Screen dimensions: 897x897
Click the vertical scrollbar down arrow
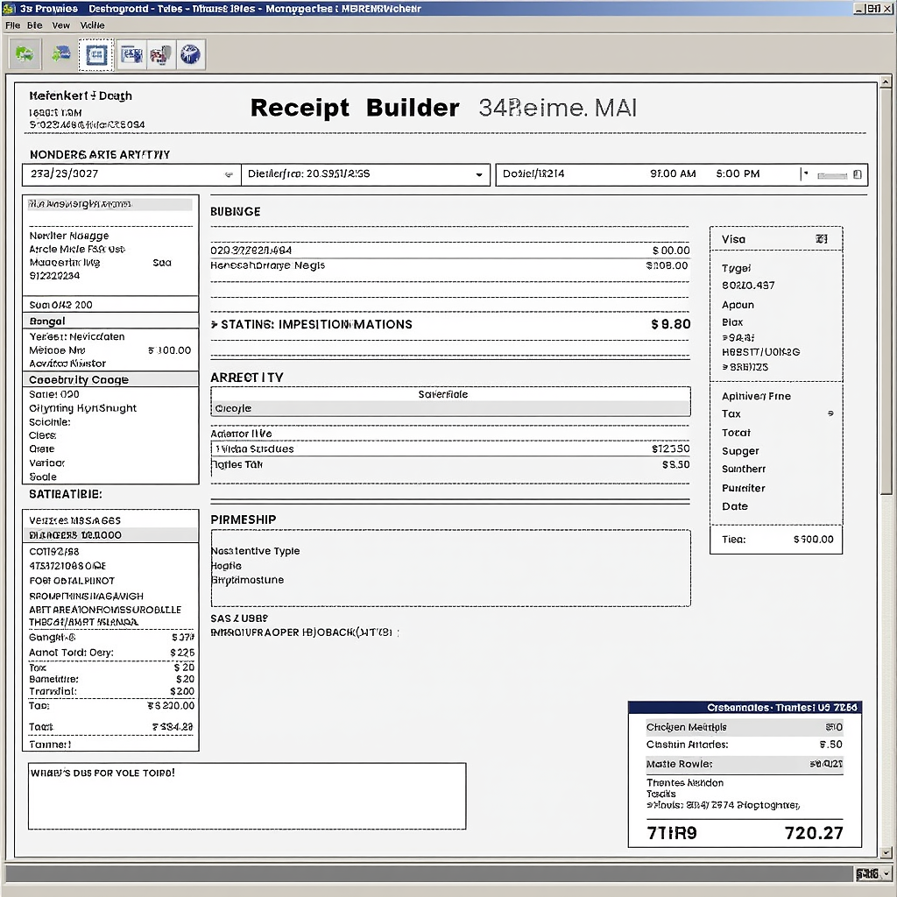[886, 852]
